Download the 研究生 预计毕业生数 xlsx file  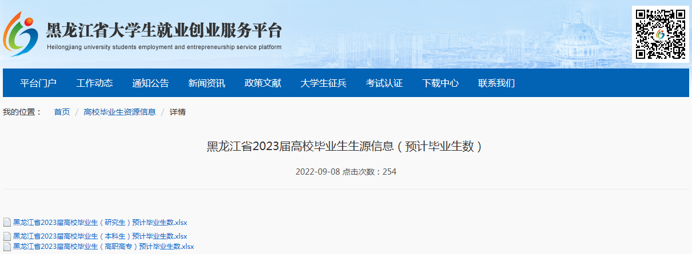click(100, 223)
